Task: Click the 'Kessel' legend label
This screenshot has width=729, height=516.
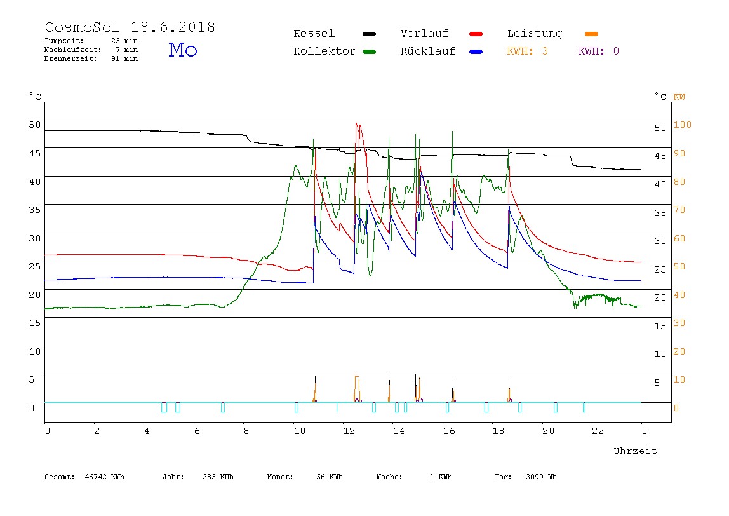Action: pyautogui.click(x=314, y=34)
